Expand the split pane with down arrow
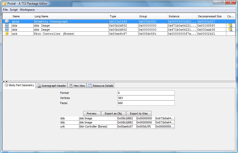This screenshot has height=153, width=238. (x=7, y=82)
